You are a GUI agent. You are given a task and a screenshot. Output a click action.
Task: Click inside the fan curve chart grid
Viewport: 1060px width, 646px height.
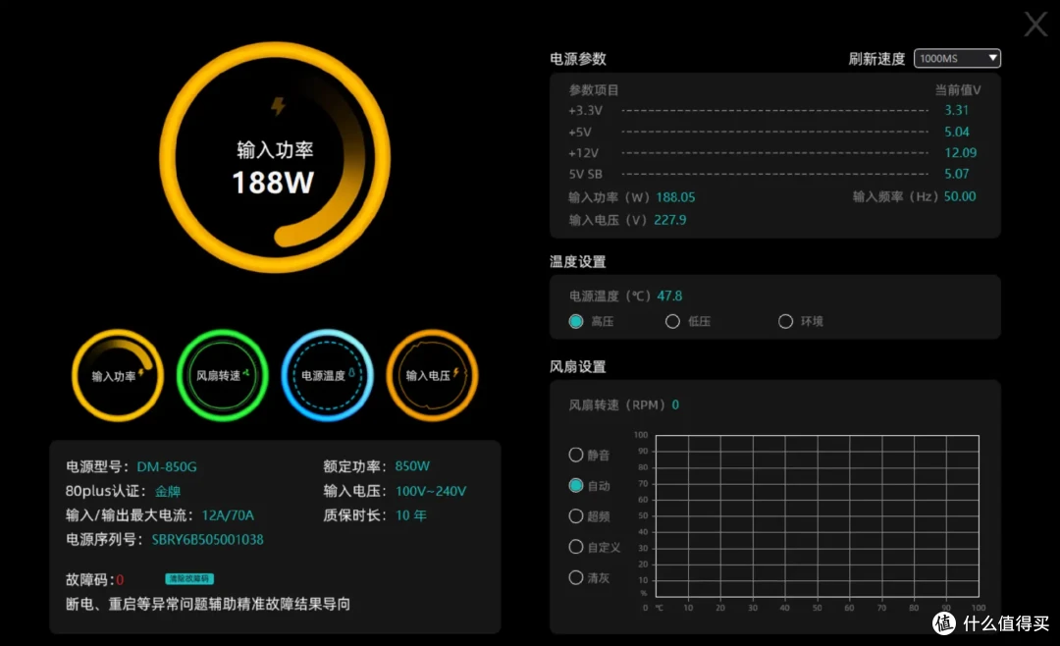pyautogui.click(x=818, y=516)
